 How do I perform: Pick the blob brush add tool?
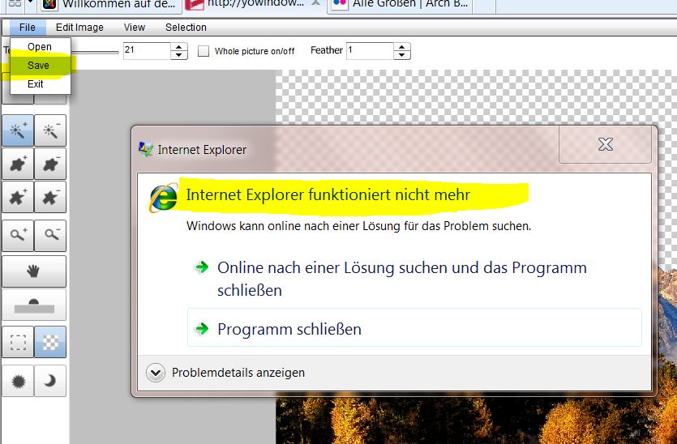[x=18, y=164]
